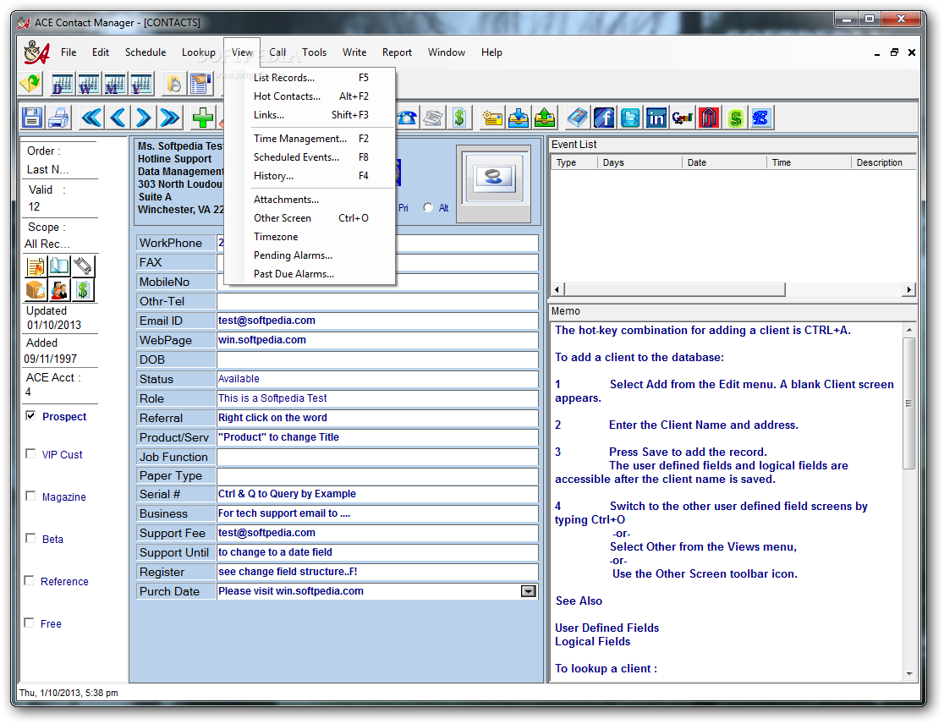Choose Attachments from View menu
The width and height of the screenshot is (944, 724).
(310, 200)
